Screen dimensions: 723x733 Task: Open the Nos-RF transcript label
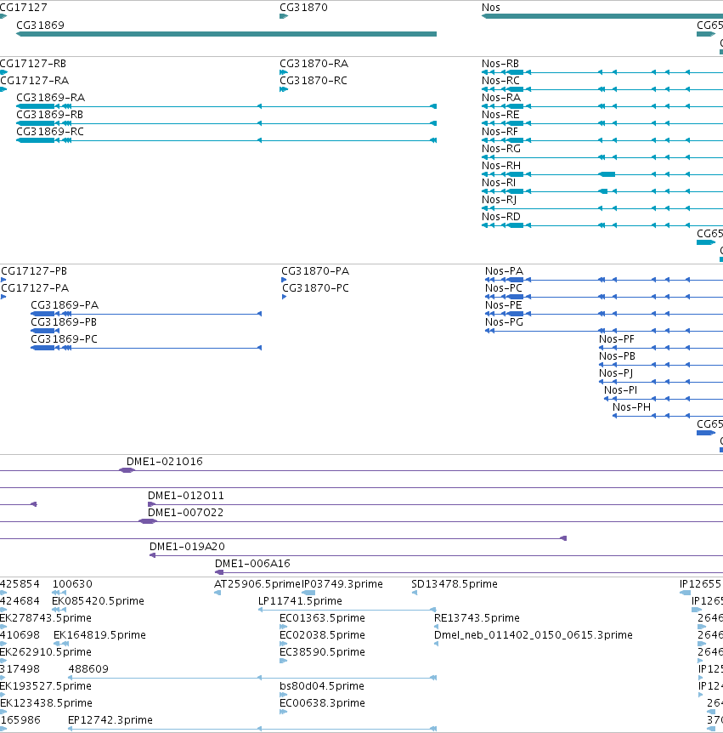click(x=500, y=132)
